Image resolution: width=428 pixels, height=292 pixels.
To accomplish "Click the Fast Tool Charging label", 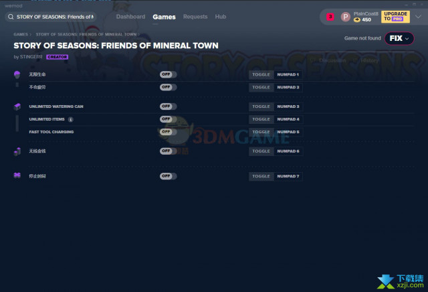I will click(x=51, y=132).
